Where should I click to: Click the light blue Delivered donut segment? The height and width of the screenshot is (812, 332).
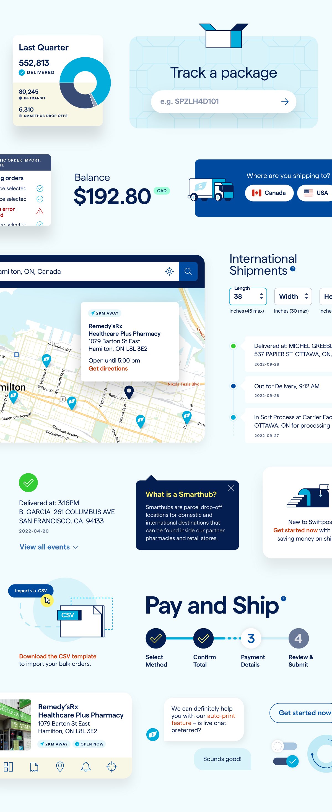pyautogui.click(x=101, y=70)
